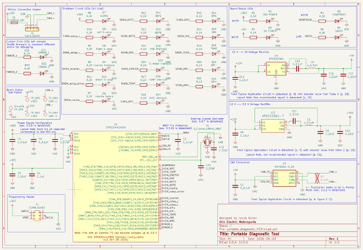Select the CAN-1 test point symbol
363x250 pixels.
[46, 114]
